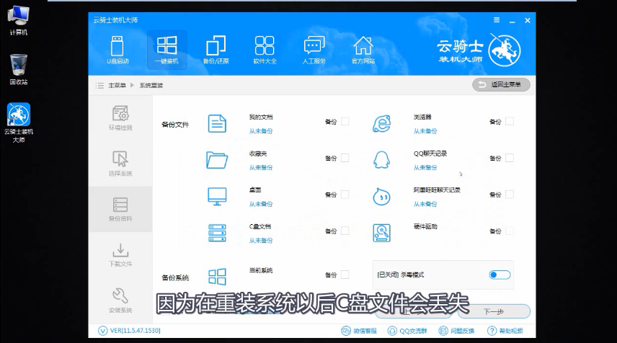Click 从未备份 under 阿里旺旺聊天记录
Viewport: 617px width, 343px height.
point(425,204)
